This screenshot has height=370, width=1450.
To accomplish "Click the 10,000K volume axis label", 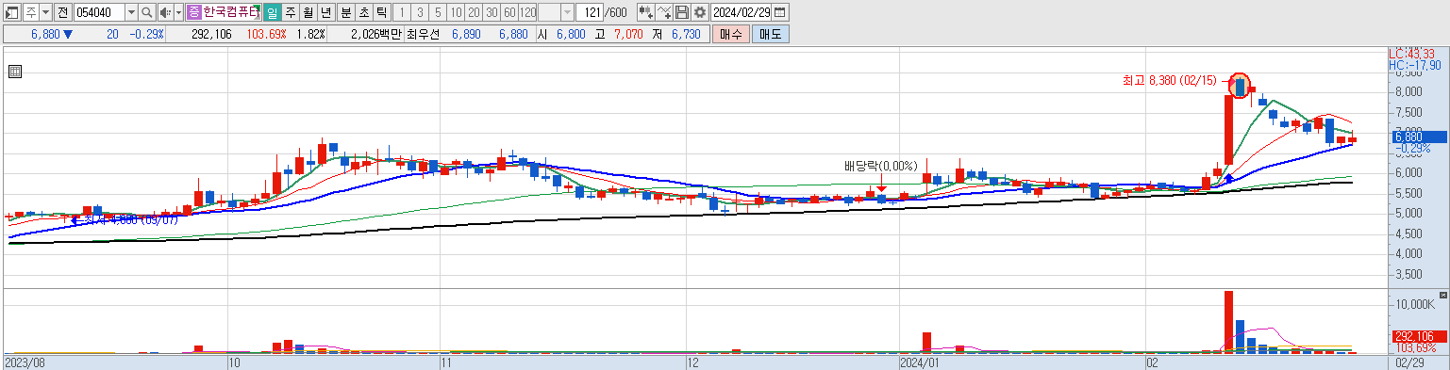I will pyautogui.click(x=1416, y=305).
